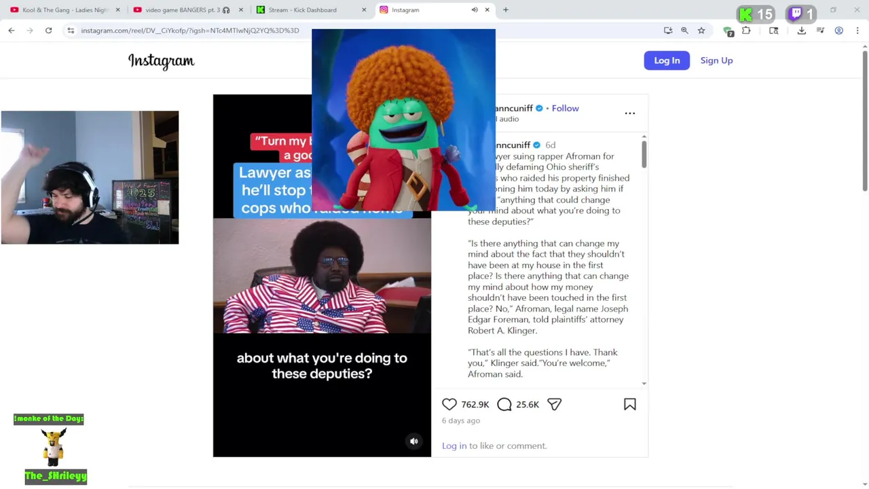Open the post three-dot more options
Screen dimensions: 869x489
(x=630, y=113)
